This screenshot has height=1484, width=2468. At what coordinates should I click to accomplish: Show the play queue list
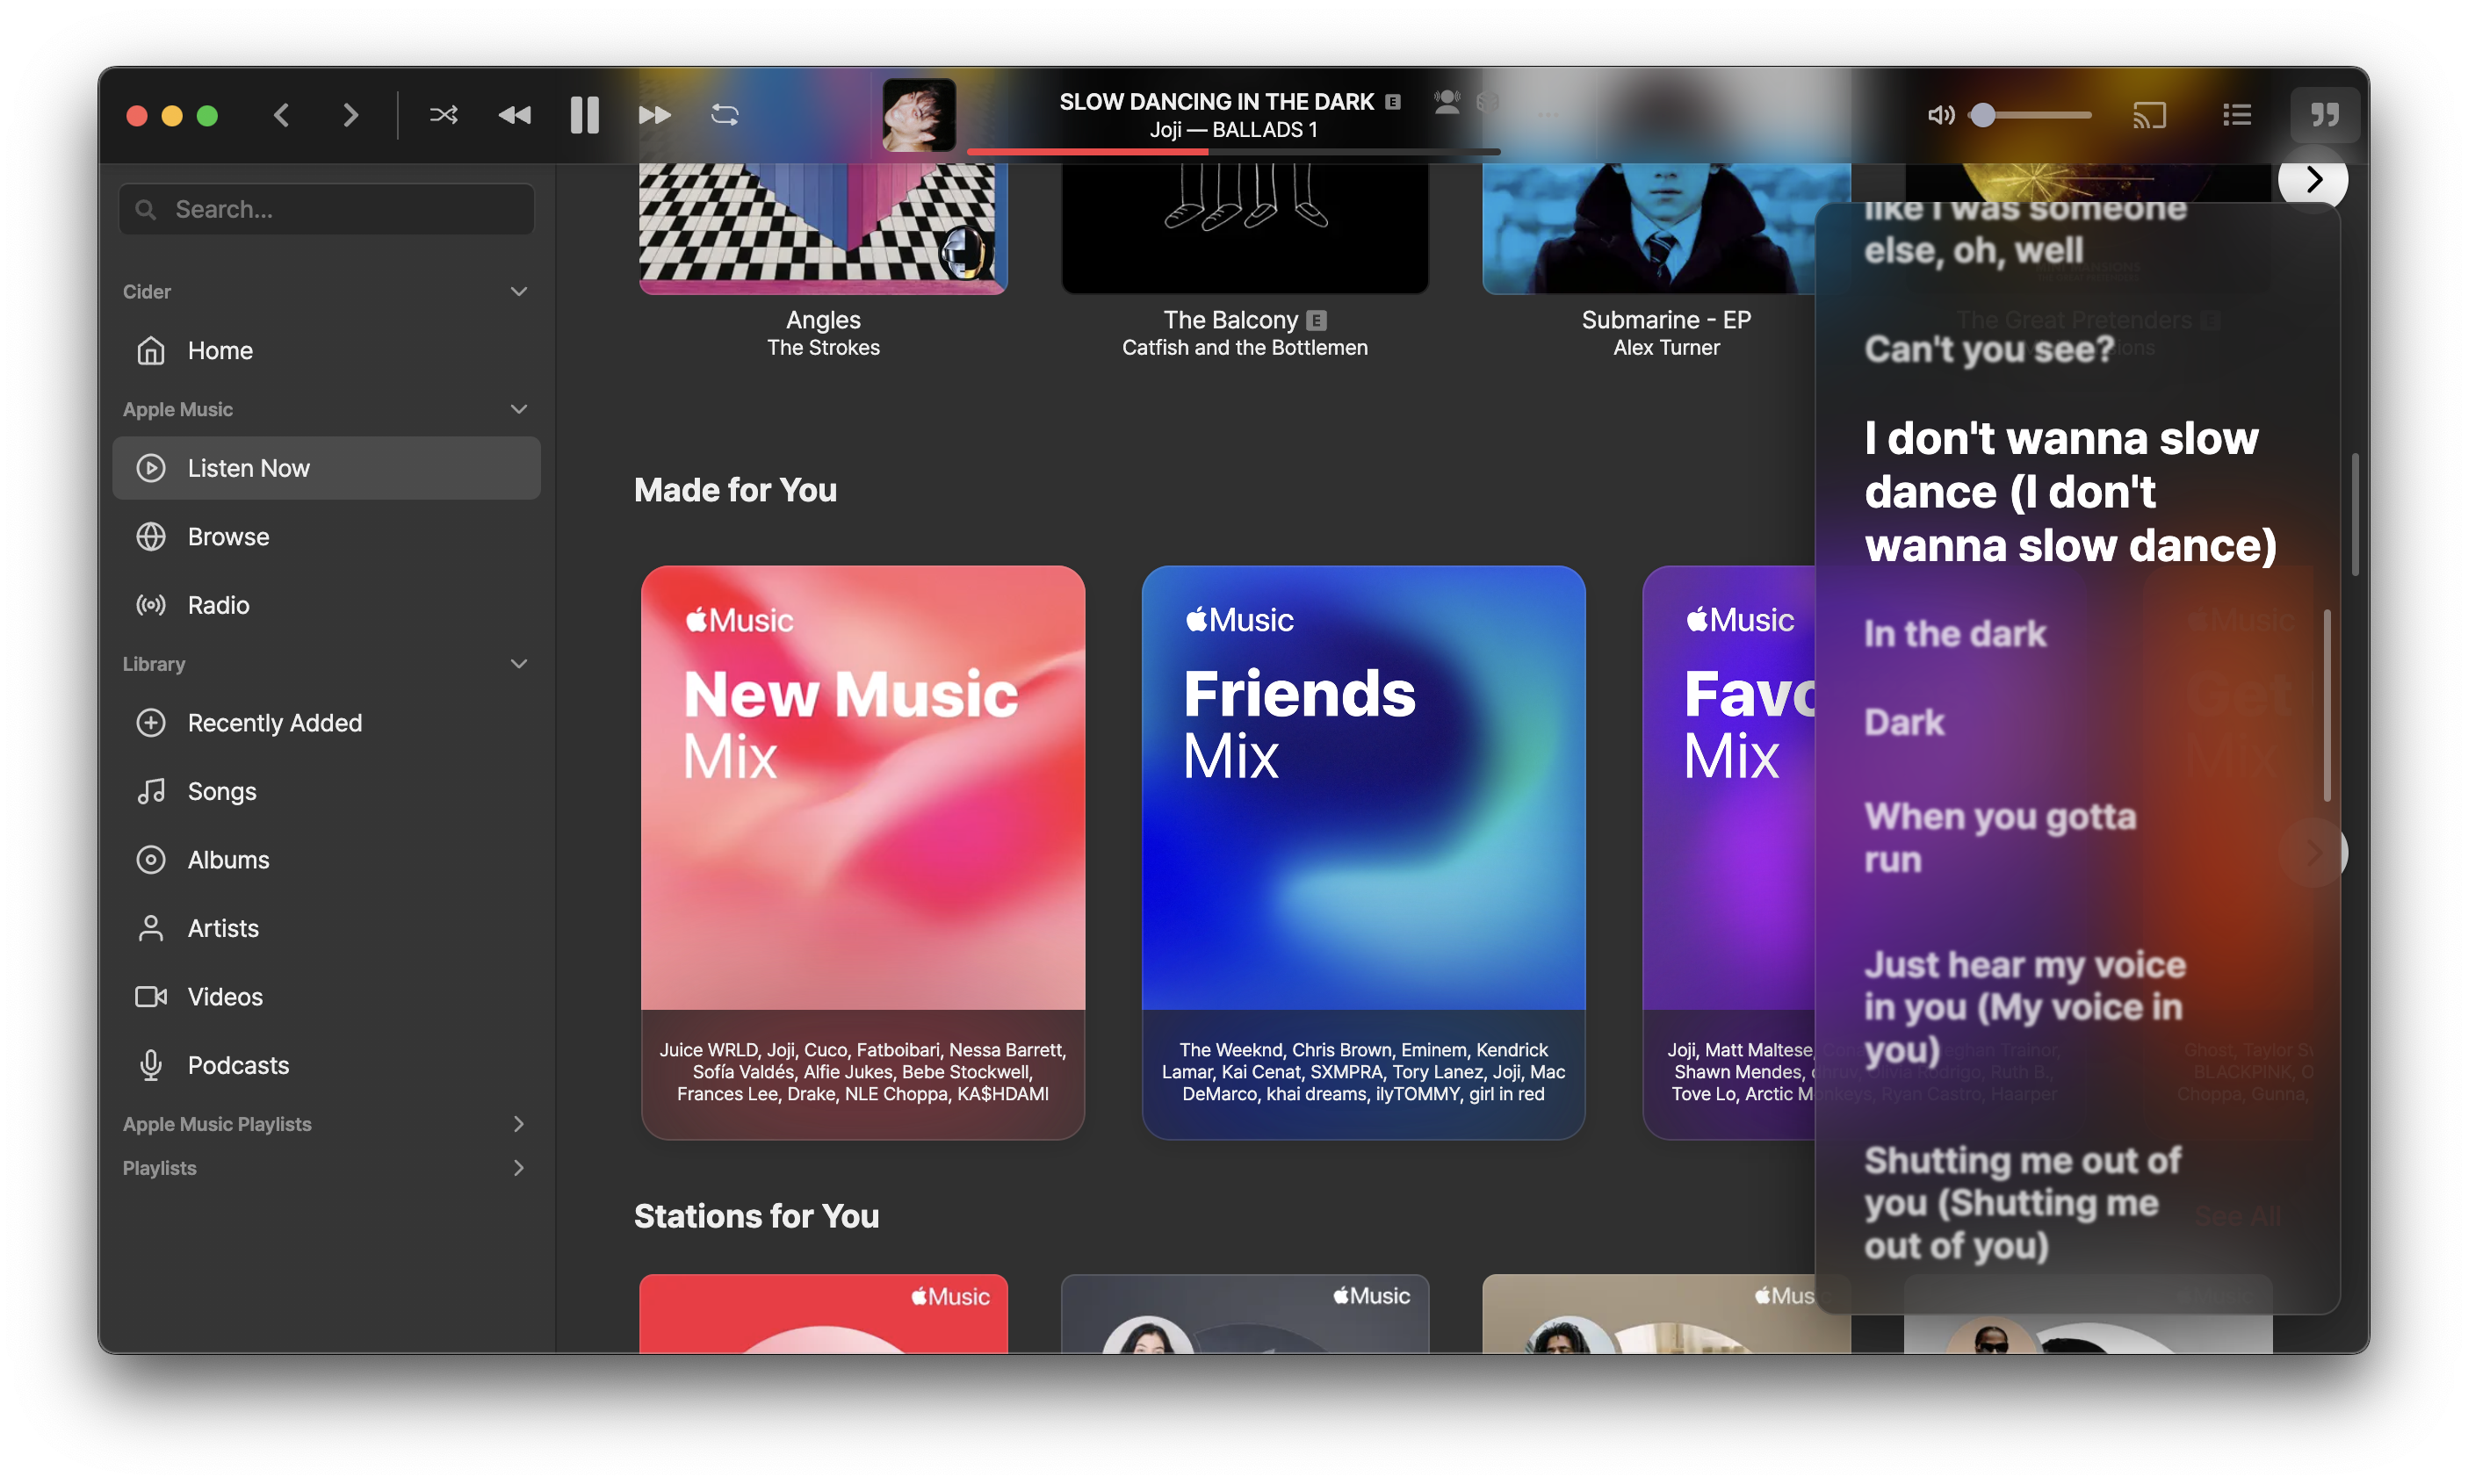[x=2236, y=115]
